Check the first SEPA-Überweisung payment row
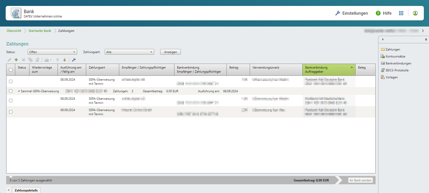429x193 pixels. (11, 81)
